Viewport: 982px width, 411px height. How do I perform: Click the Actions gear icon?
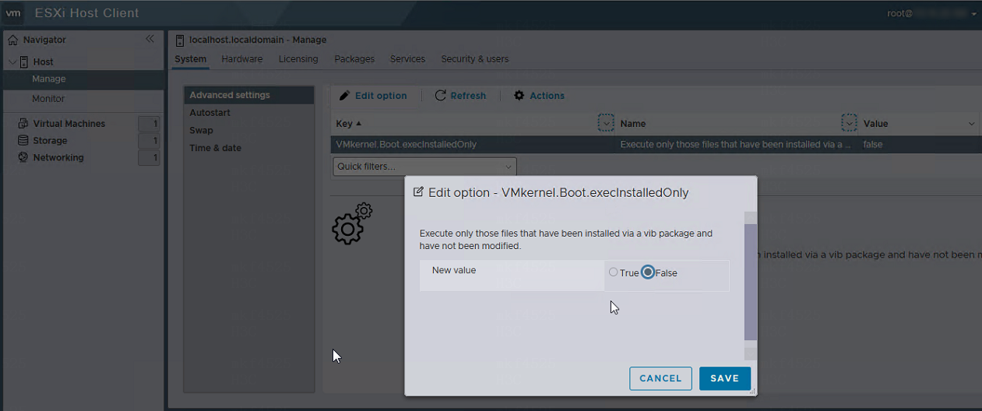click(519, 95)
